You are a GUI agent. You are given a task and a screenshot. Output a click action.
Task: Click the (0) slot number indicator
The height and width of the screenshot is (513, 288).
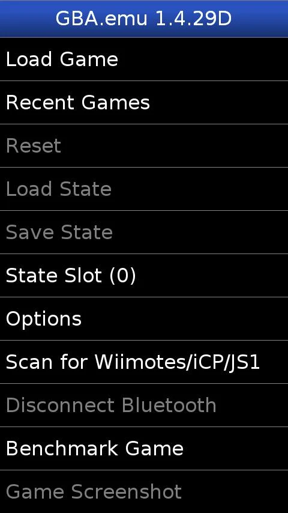tap(122, 276)
